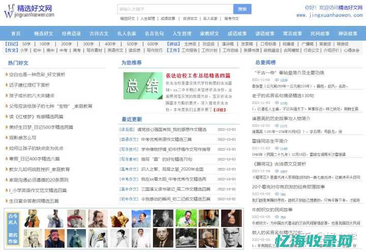Open 牛郎织女的民间故事 article

tap(272, 210)
